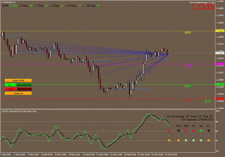Click the hollow circle in H4 column
The image size is (225, 157).
[201, 135]
